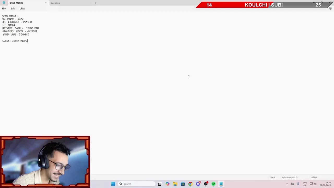Click the line 'OG:ZAWA9 - SIMO'
The height and width of the screenshot is (188, 334).
13,19
